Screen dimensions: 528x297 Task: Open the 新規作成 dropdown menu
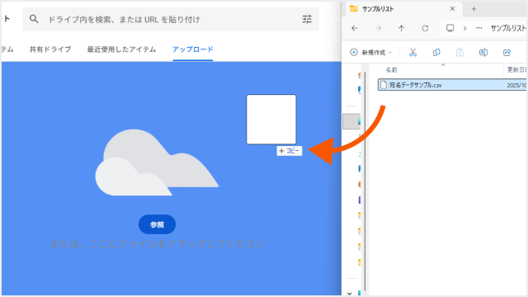click(x=370, y=53)
